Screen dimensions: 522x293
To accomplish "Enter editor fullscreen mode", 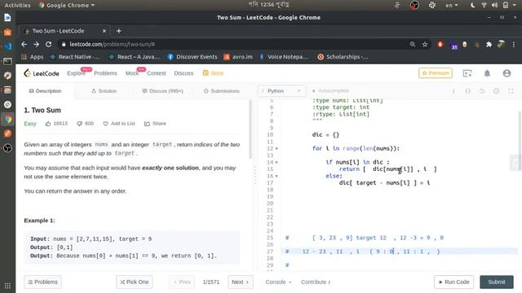I will 511,91.
